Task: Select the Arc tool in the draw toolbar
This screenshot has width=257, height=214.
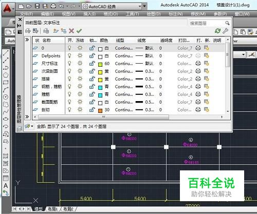Action: [6, 90]
